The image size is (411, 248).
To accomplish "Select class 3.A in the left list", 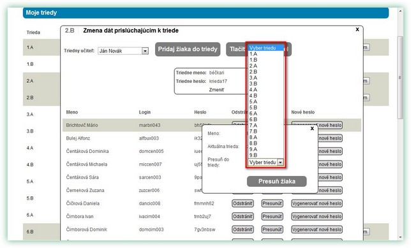I will coord(30,115).
